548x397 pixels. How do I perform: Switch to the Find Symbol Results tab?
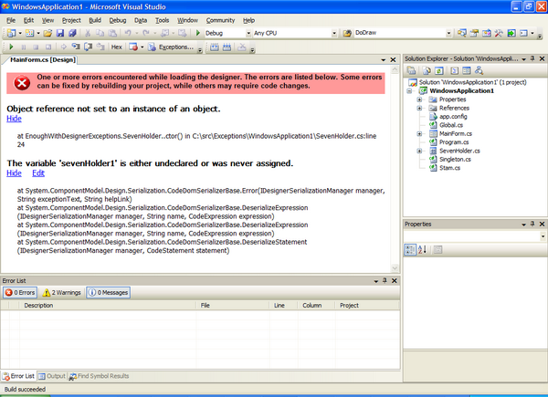(100, 376)
